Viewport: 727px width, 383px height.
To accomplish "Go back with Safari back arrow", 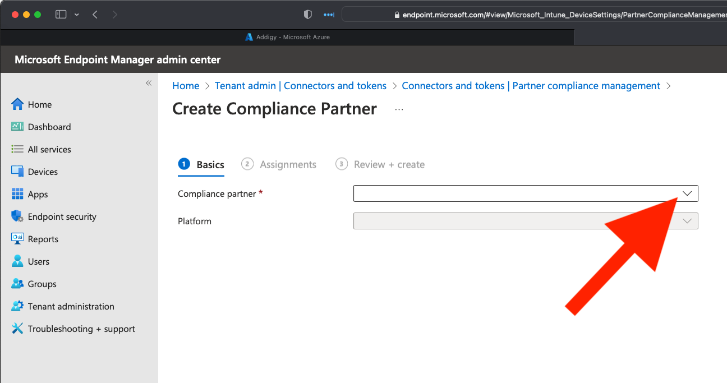I will point(95,15).
